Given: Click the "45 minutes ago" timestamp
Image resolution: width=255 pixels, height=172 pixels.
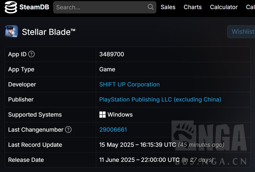Looking at the screenshot, I should (201, 145).
